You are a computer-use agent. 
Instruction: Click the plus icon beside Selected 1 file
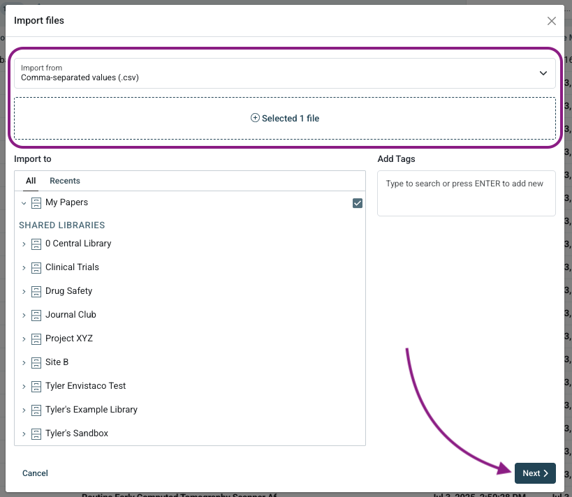255,119
